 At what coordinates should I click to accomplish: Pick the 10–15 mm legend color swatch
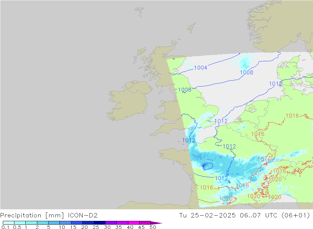click(x=65, y=223)
